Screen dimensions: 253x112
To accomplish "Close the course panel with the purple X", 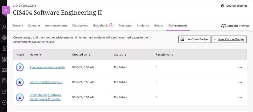I will [x=6, y=10].
